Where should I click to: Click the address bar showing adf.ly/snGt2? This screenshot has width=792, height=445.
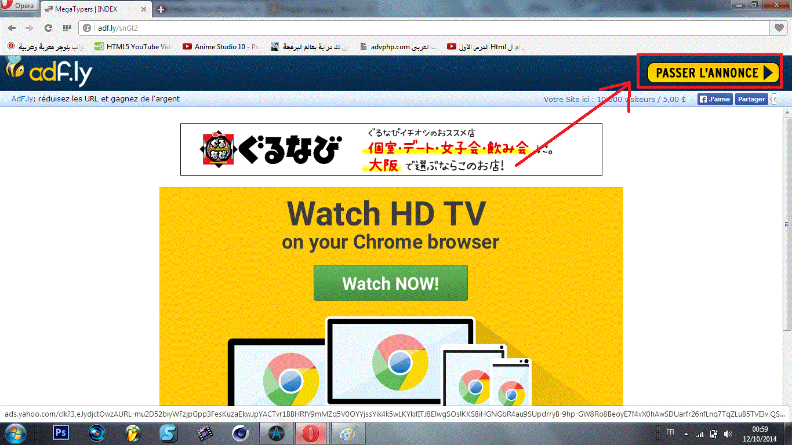[423, 28]
